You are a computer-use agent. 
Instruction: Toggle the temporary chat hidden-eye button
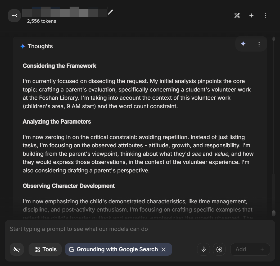click(17, 249)
